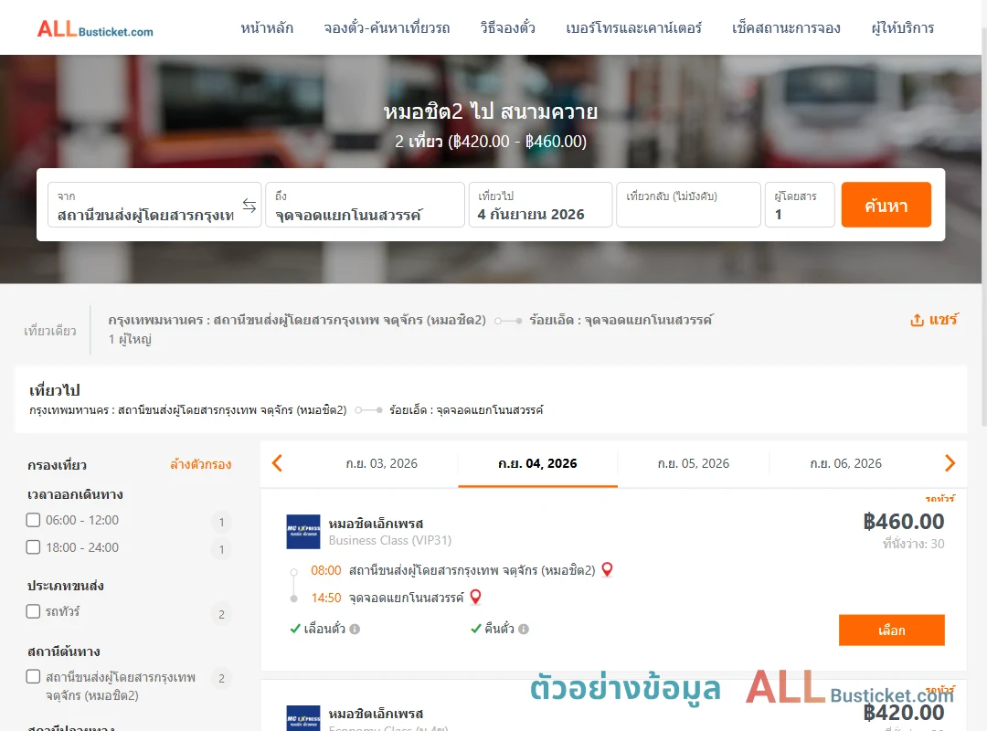Enable the 06:00 - 12:00 departure filter
The height and width of the screenshot is (731, 987).
[34, 520]
